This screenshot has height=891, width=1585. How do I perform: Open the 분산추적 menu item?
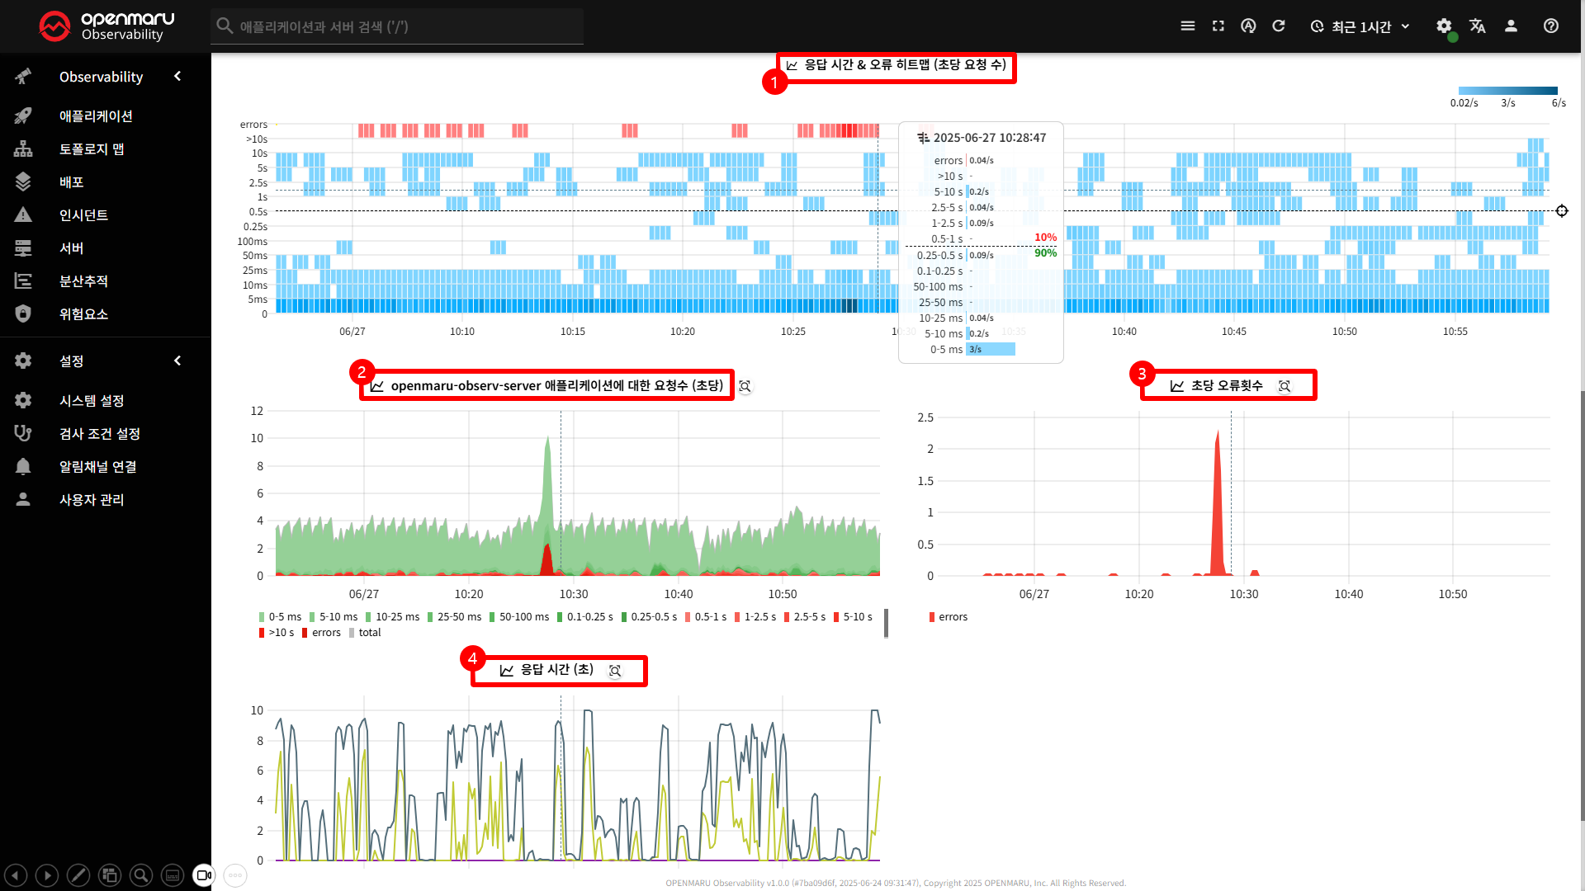(x=83, y=281)
